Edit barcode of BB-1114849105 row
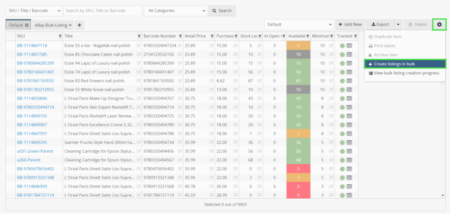 pos(180,116)
